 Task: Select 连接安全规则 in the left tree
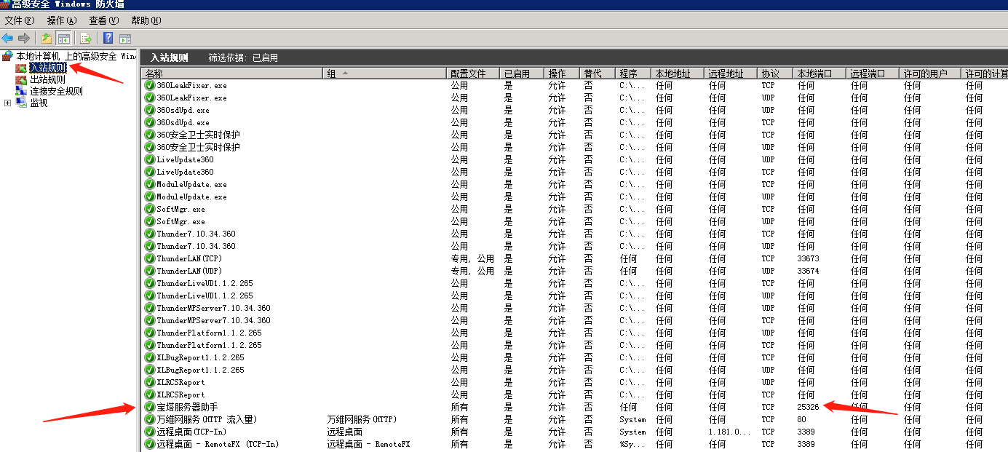point(56,92)
